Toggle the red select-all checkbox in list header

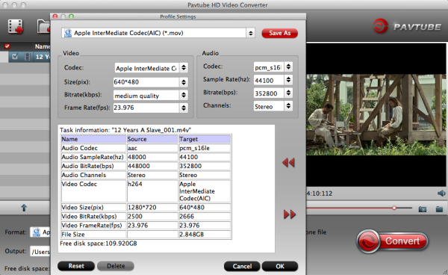[x=7, y=46]
